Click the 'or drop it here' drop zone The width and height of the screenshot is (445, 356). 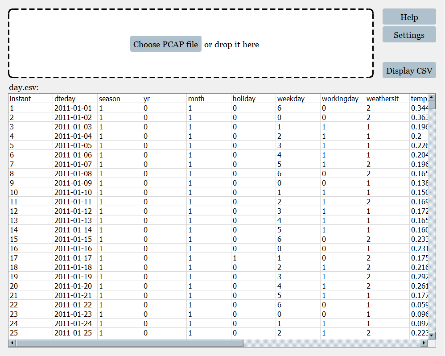(x=231, y=44)
